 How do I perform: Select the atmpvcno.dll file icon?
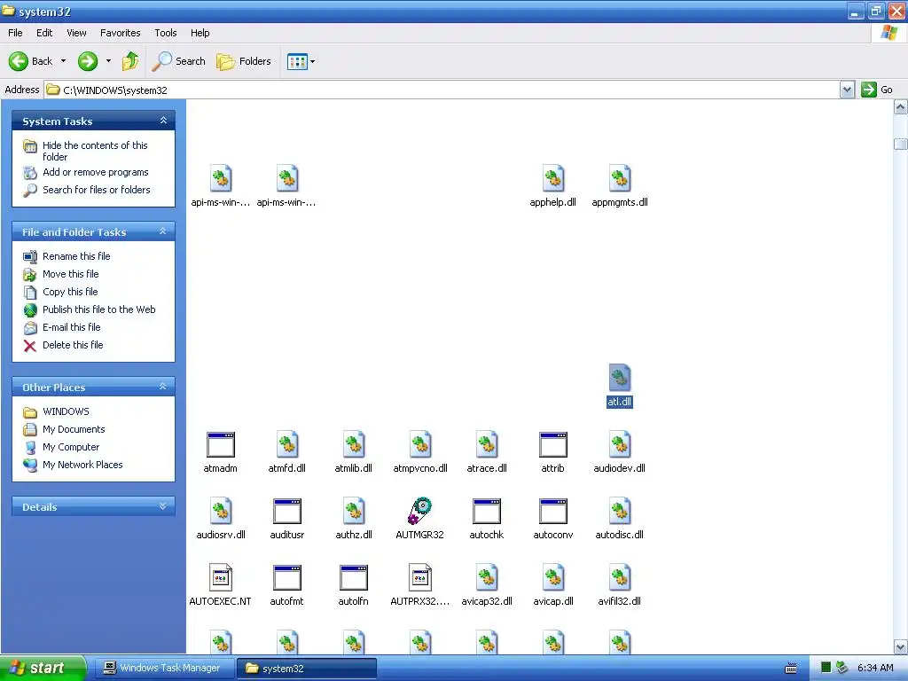(x=420, y=444)
